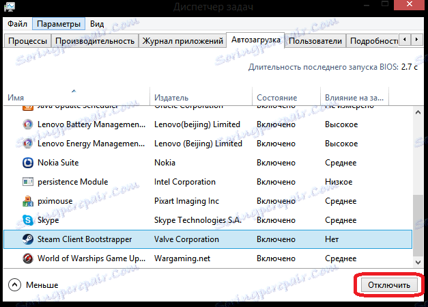Open the Вид menu

tap(97, 24)
